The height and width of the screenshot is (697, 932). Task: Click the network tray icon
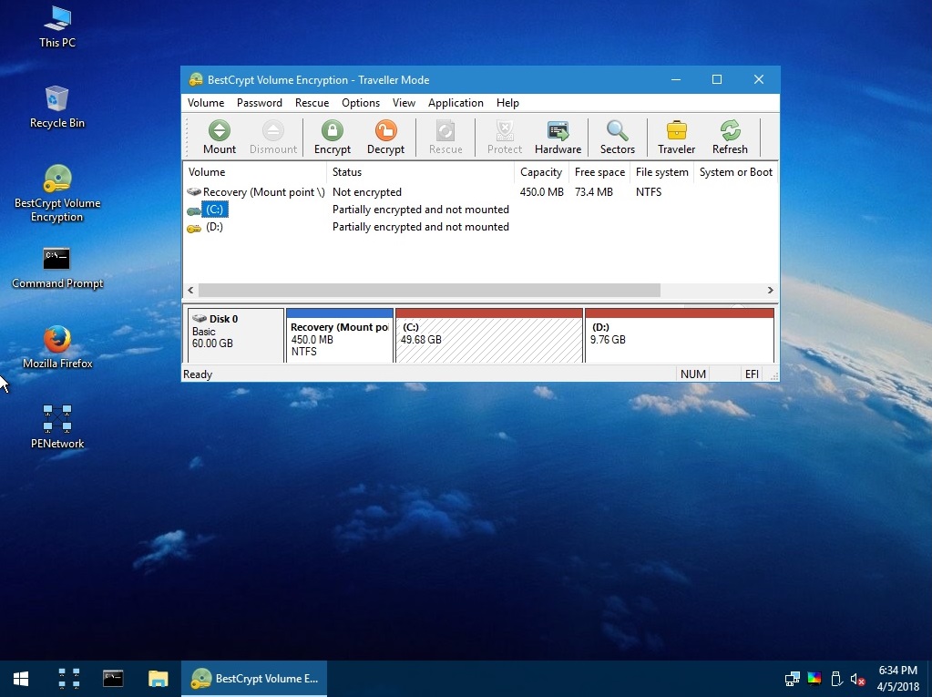[793, 679]
